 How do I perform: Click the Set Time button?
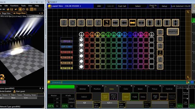tap(186, 103)
